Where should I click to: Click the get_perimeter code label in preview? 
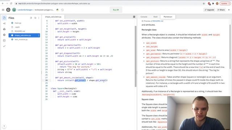pos(153,54)
